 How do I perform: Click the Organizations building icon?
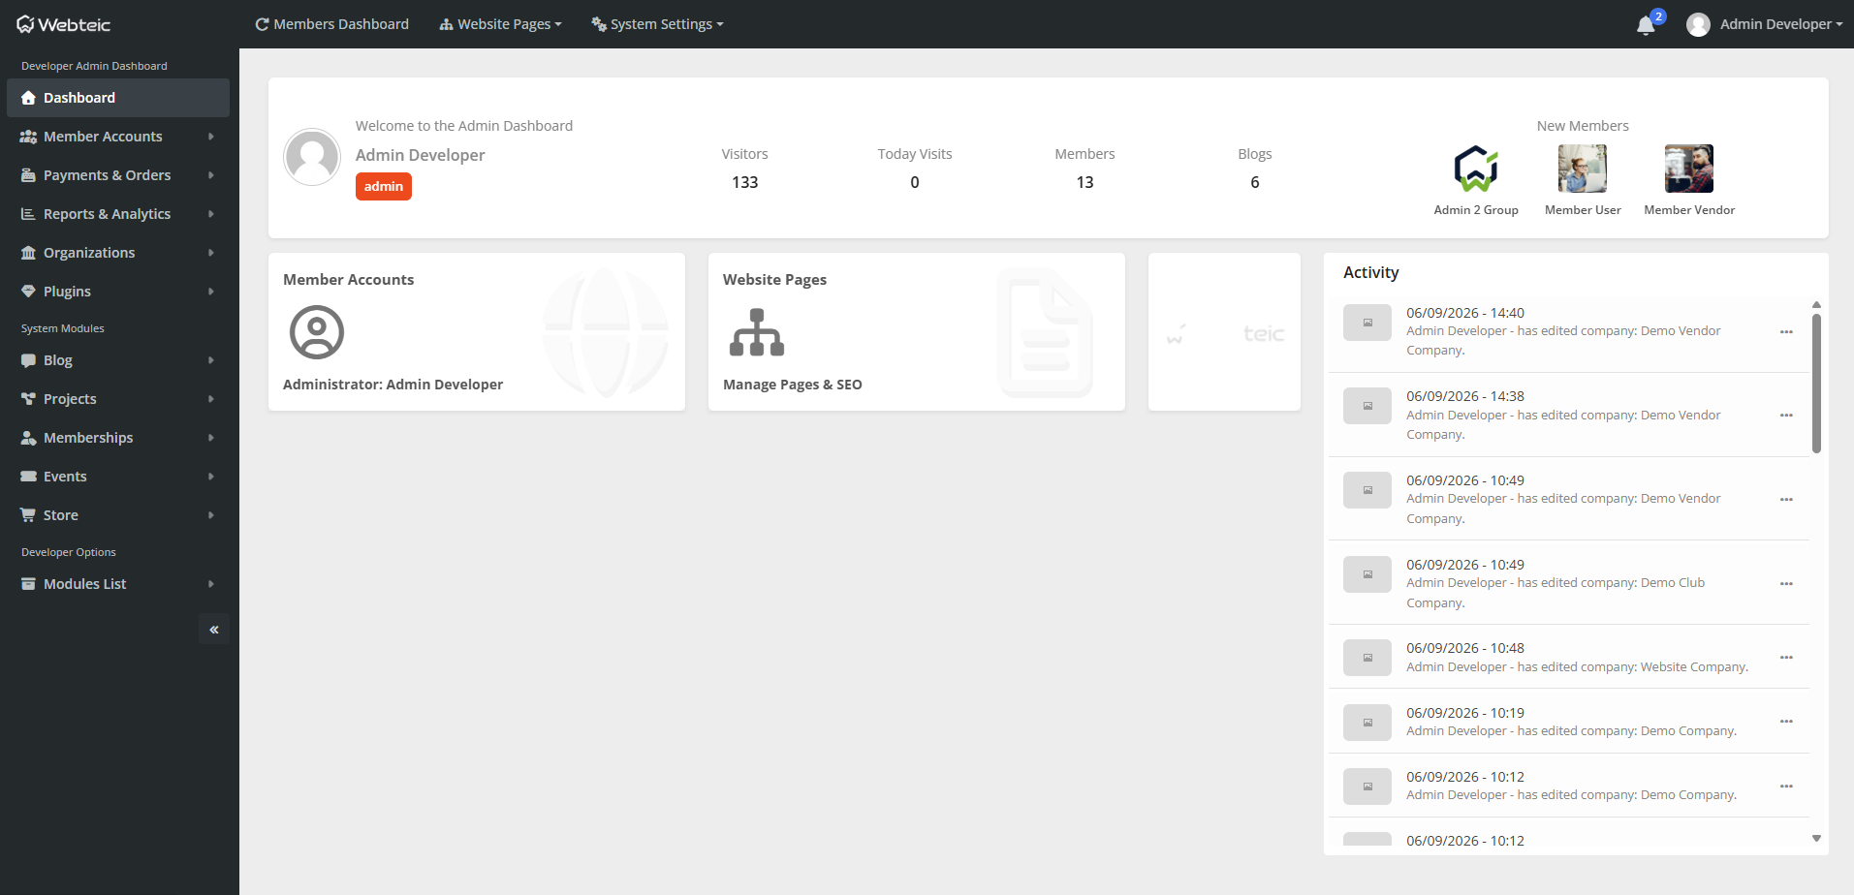click(28, 253)
